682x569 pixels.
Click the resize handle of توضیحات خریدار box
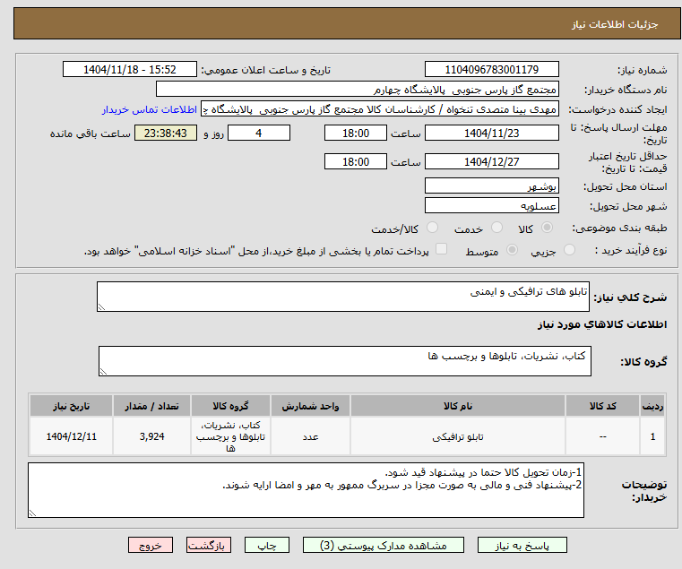[x=32, y=513]
